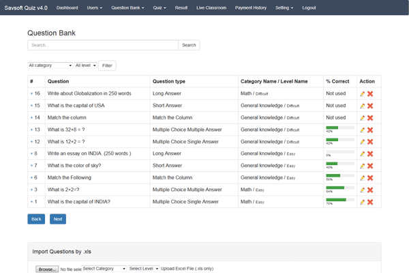The width and height of the screenshot is (409, 273).
Task: Edit the 'color of sky' question
Action: [363, 166]
